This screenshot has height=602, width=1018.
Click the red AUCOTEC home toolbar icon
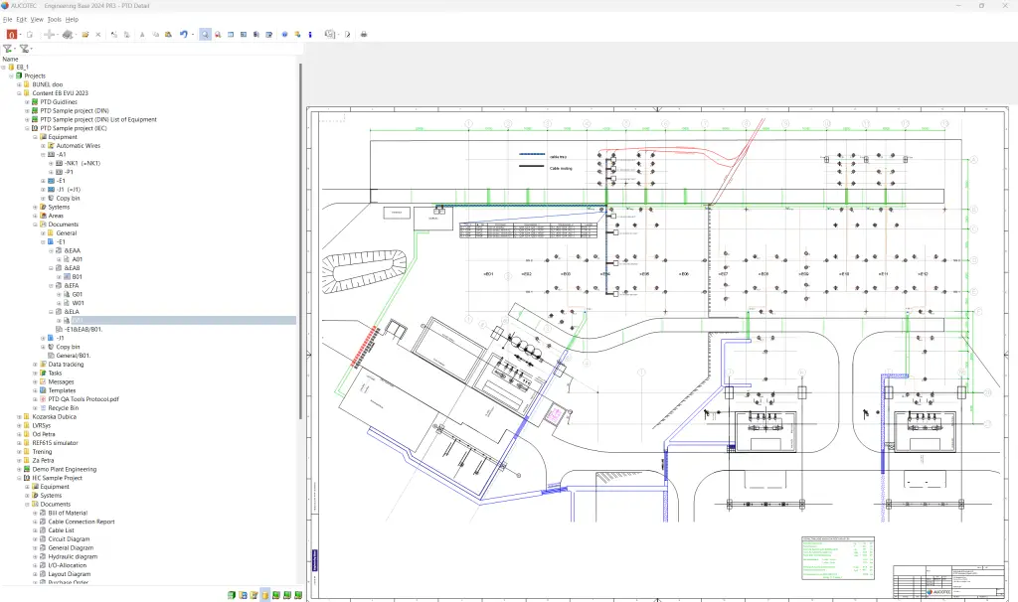pos(11,34)
